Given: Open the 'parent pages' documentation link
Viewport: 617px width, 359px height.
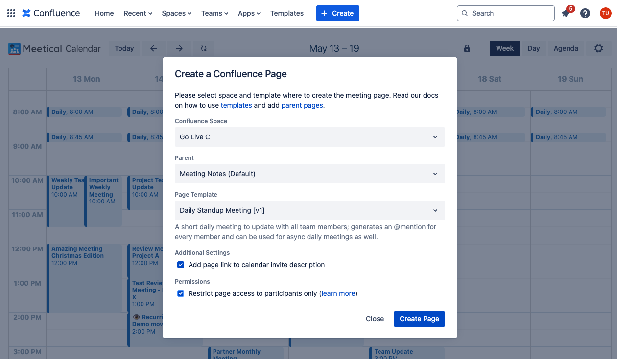Looking at the screenshot, I should pos(302,105).
